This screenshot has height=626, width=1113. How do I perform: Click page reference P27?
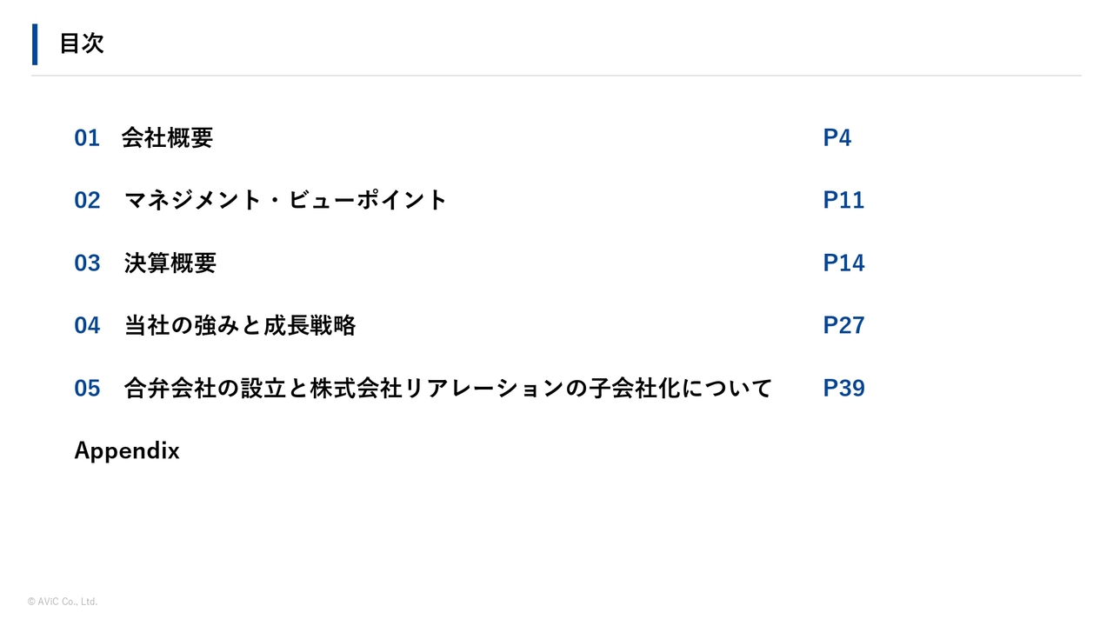point(843,325)
